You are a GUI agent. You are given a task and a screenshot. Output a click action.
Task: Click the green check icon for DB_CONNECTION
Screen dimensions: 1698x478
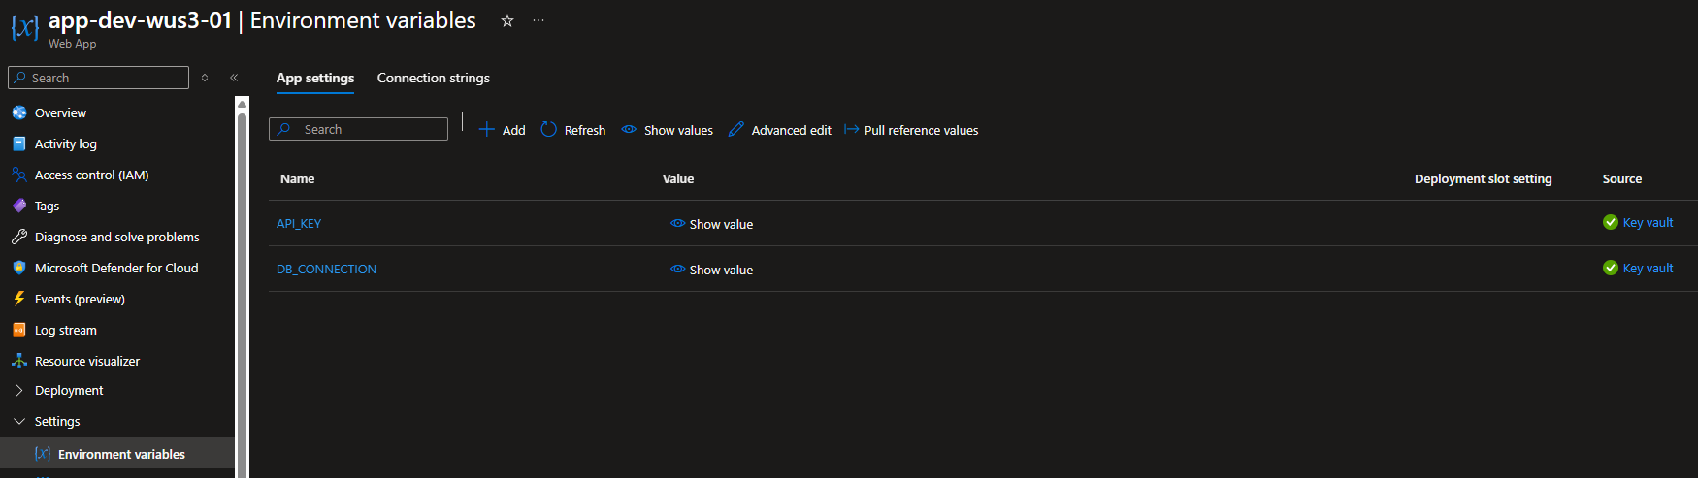coord(1611,268)
